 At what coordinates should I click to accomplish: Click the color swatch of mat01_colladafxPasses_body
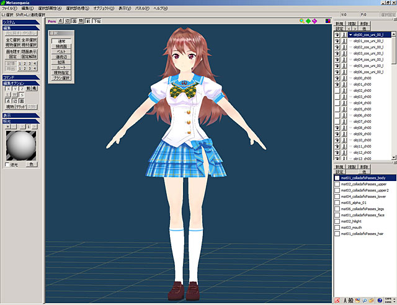point(337,178)
